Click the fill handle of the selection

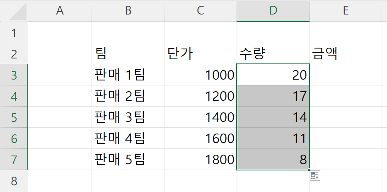[x=309, y=170]
